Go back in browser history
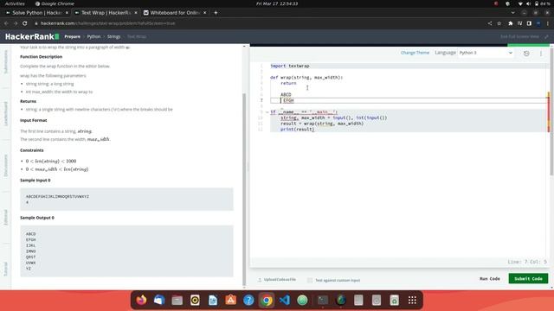554x311 pixels. (6, 23)
